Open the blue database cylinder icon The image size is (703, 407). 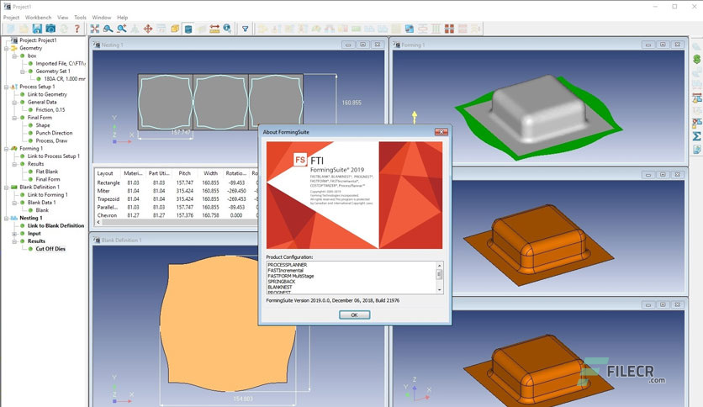coord(188,29)
